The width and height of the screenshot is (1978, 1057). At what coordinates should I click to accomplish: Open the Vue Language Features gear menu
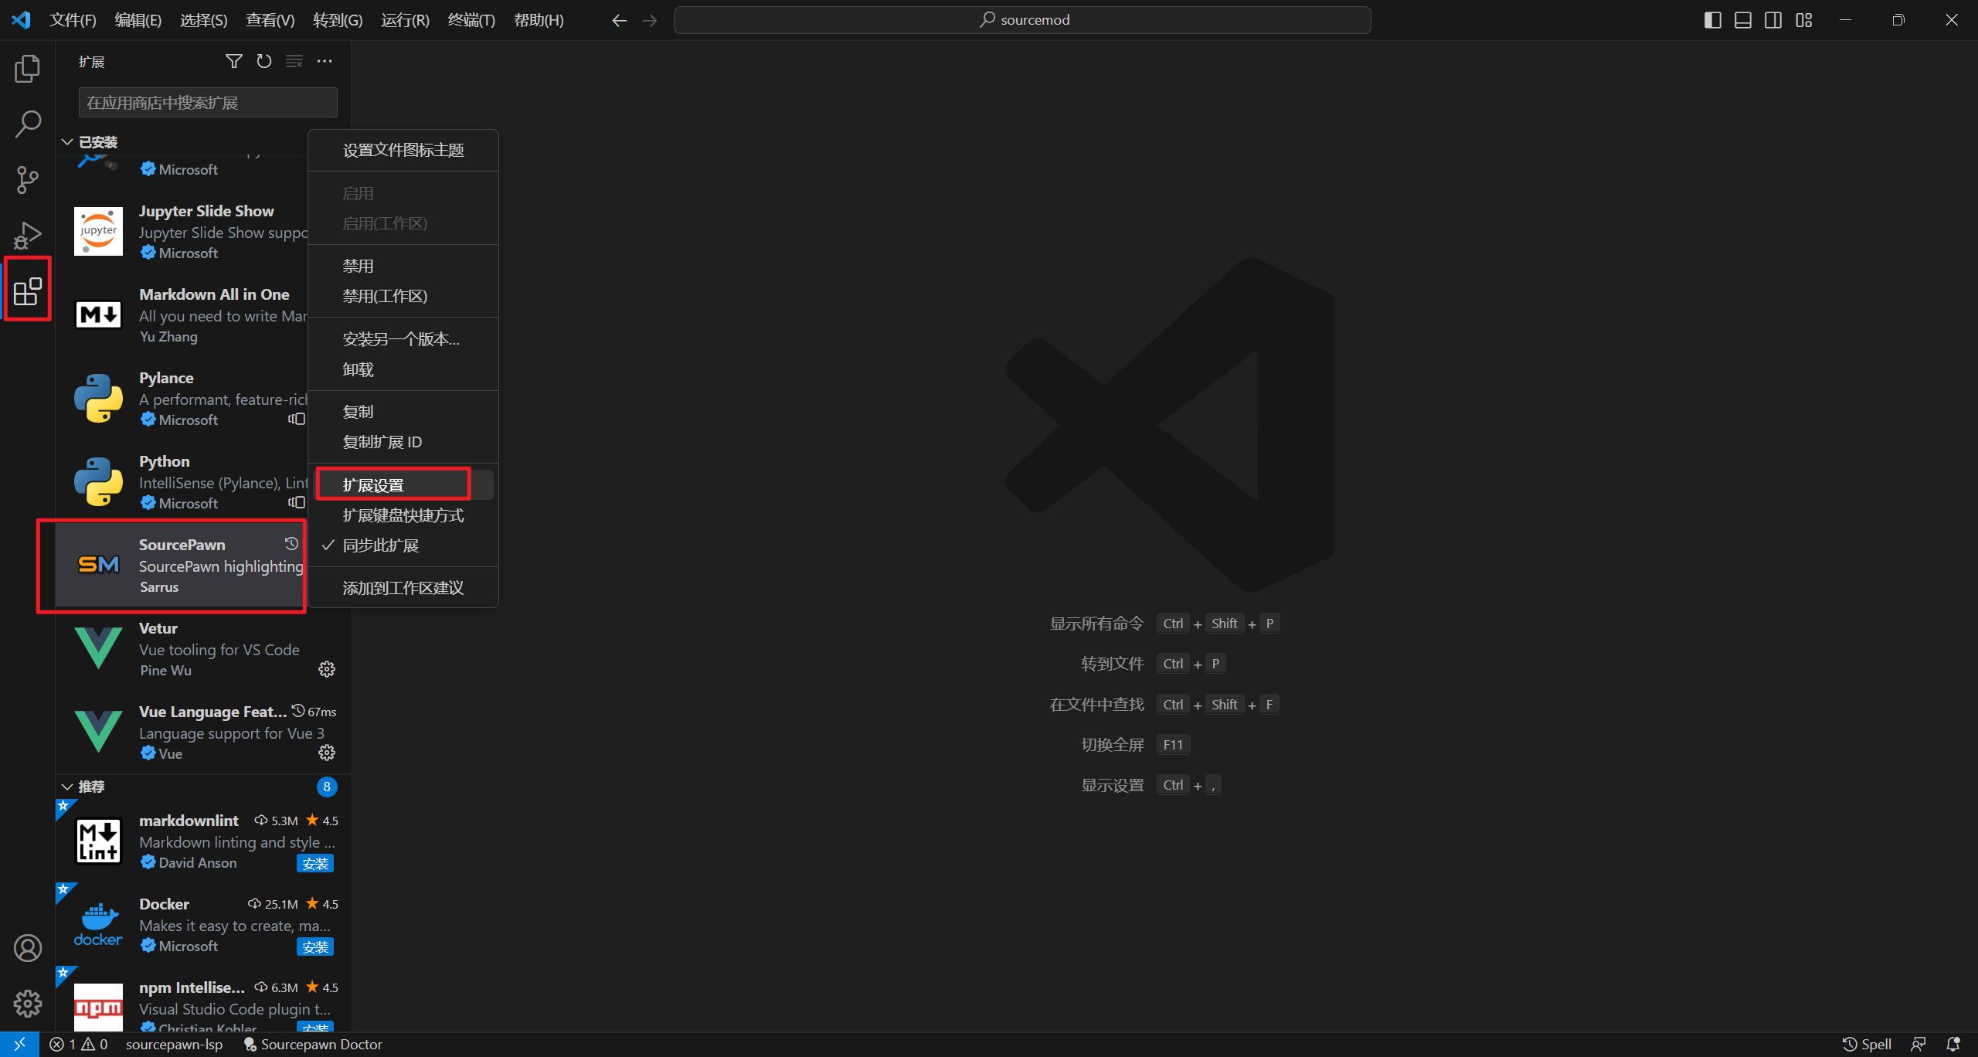click(327, 753)
